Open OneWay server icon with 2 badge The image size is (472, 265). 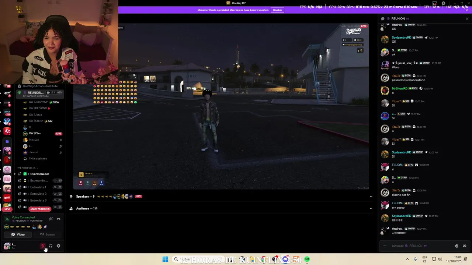pos(7,93)
